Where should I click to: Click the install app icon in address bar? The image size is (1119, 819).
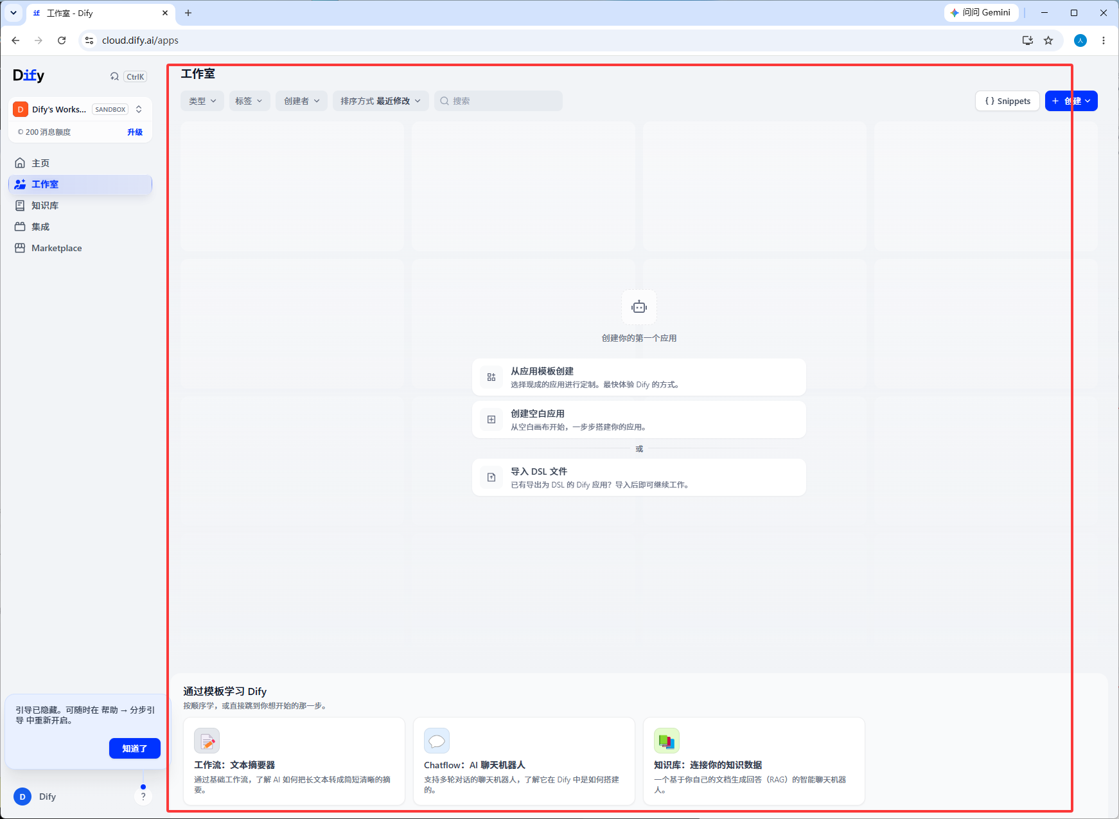[x=1028, y=40]
